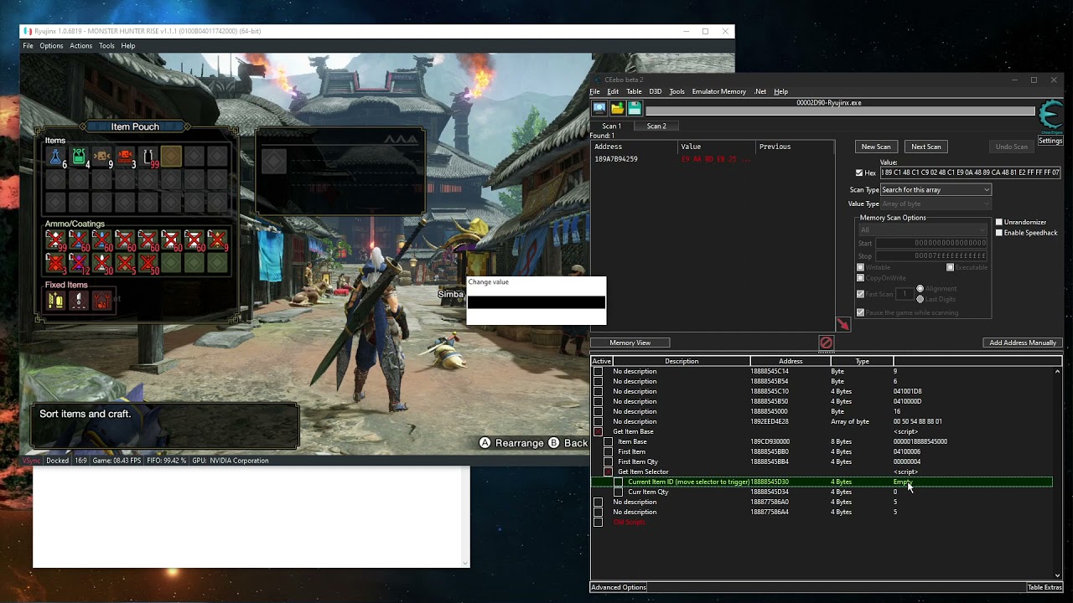This screenshot has height=603, width=1073.
Task: Select the ammo slot with quantity 12
Action: point(79,264)
